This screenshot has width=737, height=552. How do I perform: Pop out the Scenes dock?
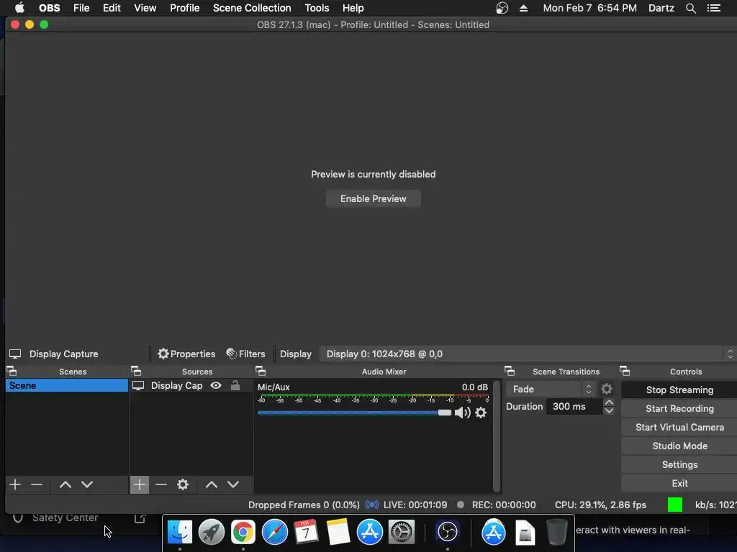point(12,372)
